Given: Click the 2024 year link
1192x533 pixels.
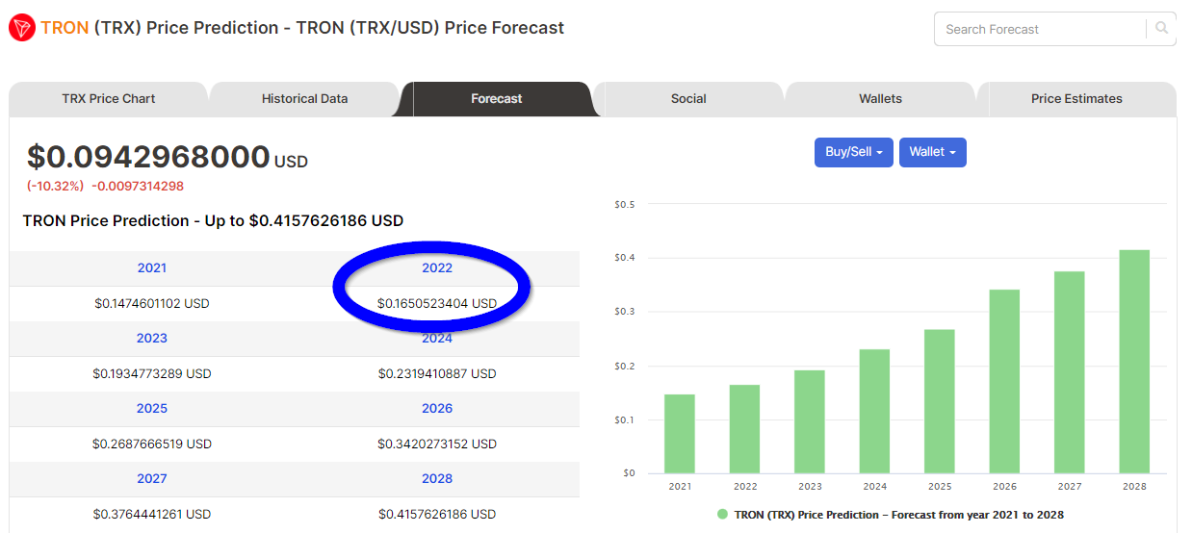Looking at the screenshot, I should [437, 338].
